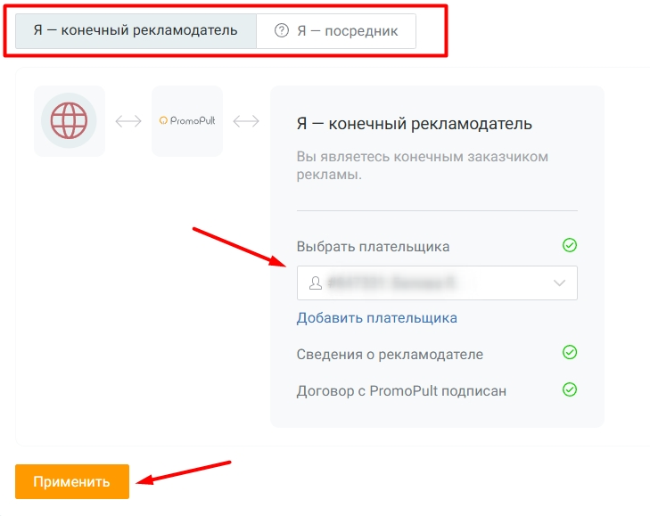Click the 'Договор с PromoPult подписан' row label
The width and height of the screenshot is (650, 516).
401,390
